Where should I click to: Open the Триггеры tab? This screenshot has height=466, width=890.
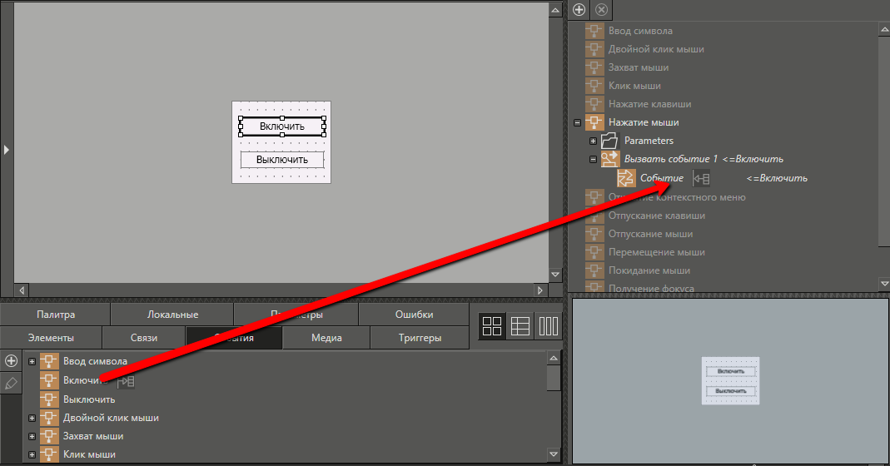420,338
